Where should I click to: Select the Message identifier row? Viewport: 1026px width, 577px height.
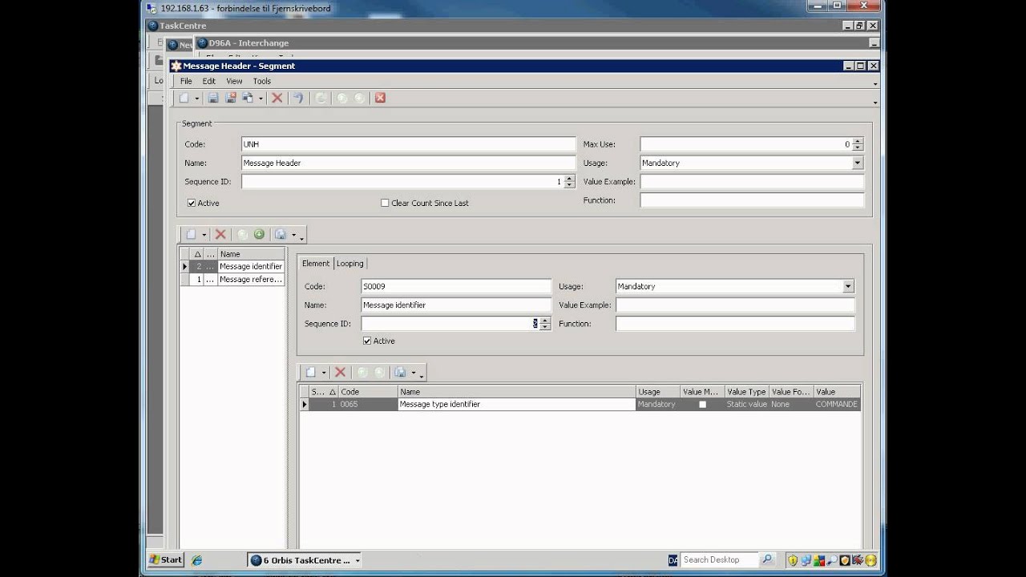(x=232, y=266)
